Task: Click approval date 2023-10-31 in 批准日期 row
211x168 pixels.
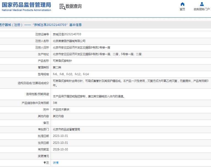Action: pos(60,136)
